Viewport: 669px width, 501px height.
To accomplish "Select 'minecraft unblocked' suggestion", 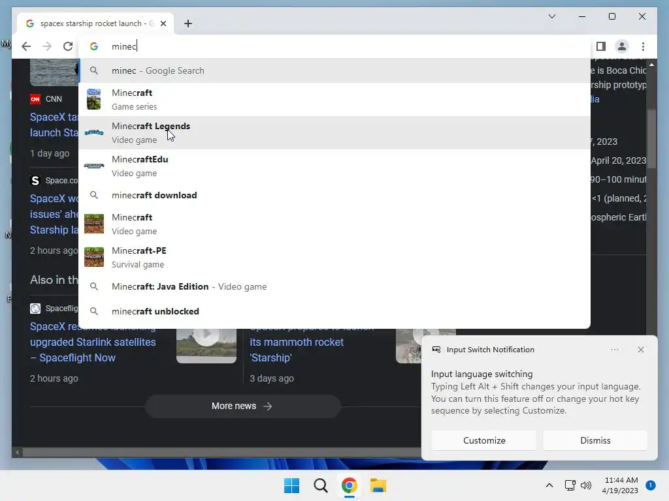I will pyautogui.click(x=335, y=311).
